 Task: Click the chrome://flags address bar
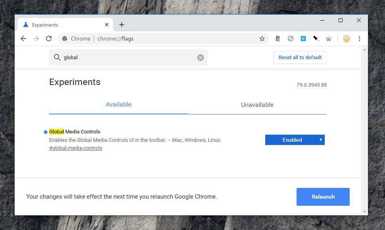163,39
